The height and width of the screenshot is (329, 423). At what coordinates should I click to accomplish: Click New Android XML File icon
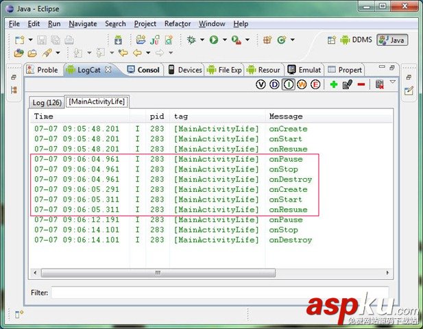point(169,40)
